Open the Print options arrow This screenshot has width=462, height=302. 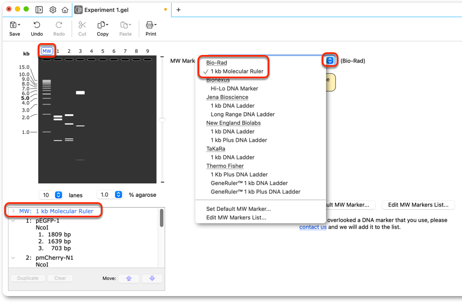pos(155,25)
